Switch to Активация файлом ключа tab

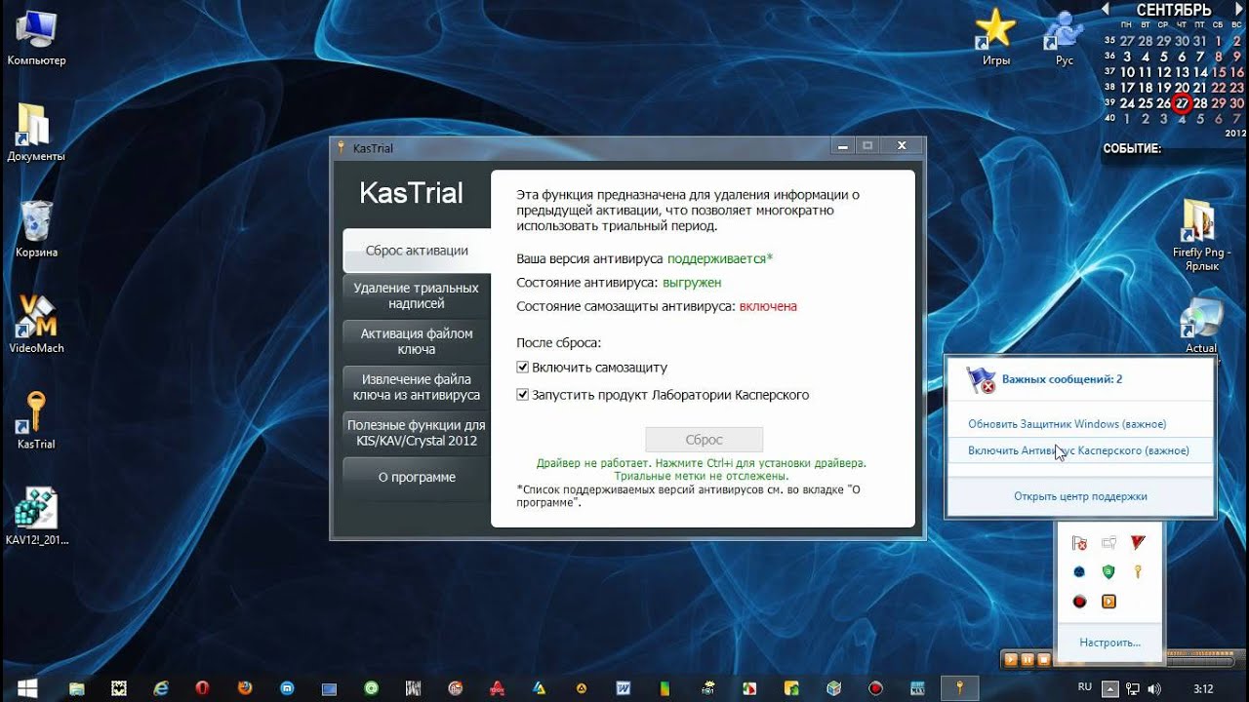click(417, 341)
